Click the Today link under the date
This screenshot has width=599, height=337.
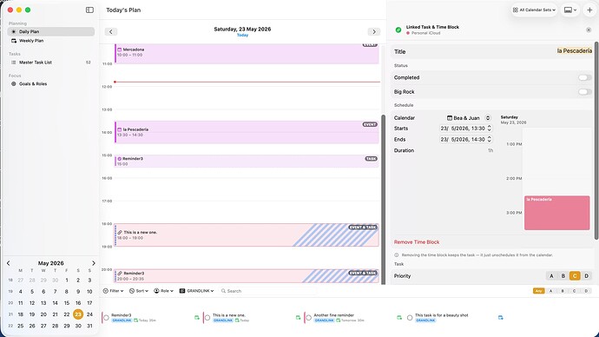coord(242,35)
